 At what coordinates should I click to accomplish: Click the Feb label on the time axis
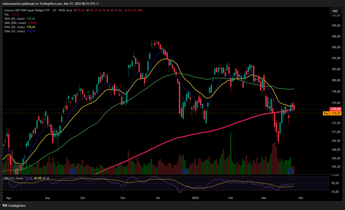click(x=230, y=198)
